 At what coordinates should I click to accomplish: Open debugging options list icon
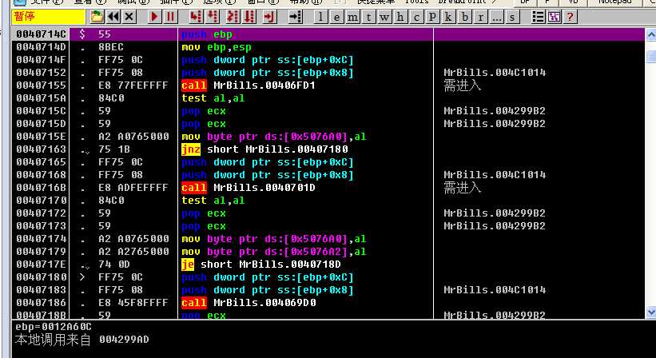539,17
